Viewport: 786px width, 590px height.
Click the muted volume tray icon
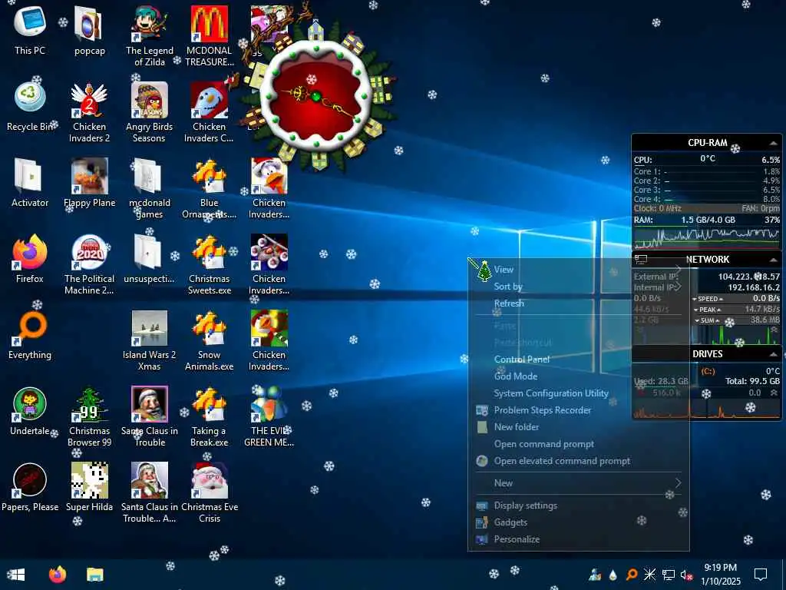(x=686, y=575)
